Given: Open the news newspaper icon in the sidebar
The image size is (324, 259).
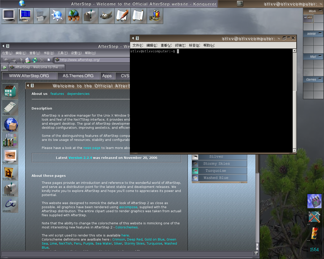Looking at the screenshot, I should [x=10, y=107].
